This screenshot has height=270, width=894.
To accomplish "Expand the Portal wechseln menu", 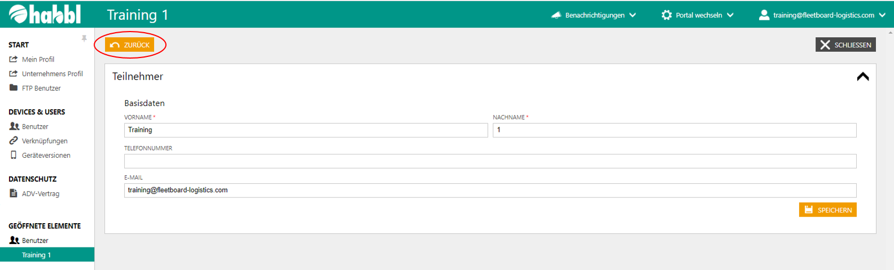I will pyautogui.click(x=699, y=15).
